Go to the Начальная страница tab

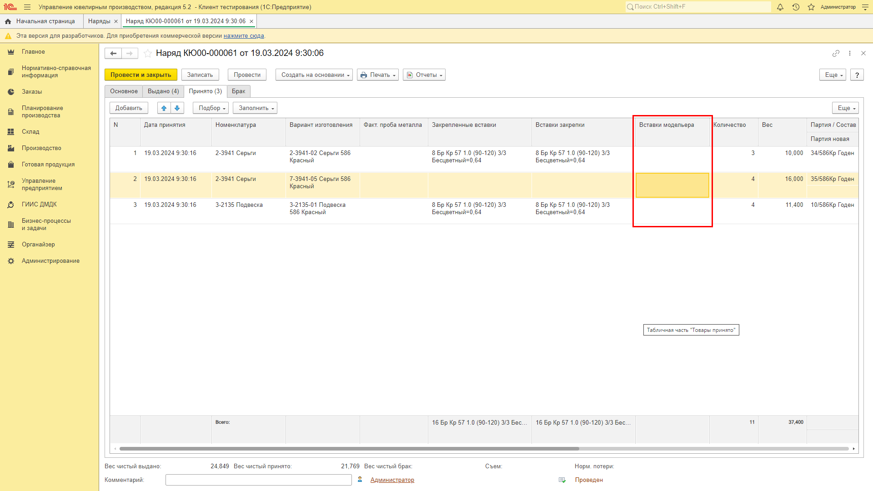(45, 21)
